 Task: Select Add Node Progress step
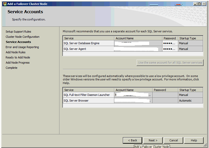pos(18,63)
